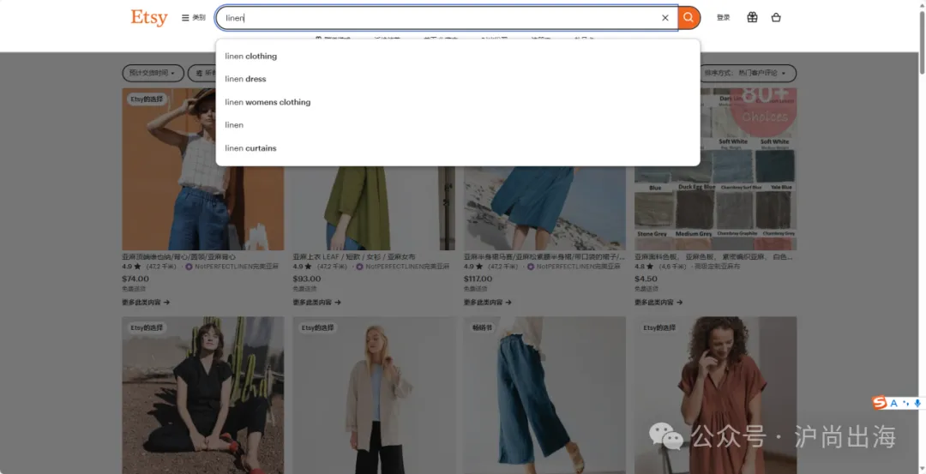Open the $74.00 linen top product image
The width and height of the screenshot is (926, 474).
click(x=203, y=169)
